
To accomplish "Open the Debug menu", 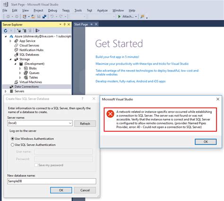I will pos(52,10).
